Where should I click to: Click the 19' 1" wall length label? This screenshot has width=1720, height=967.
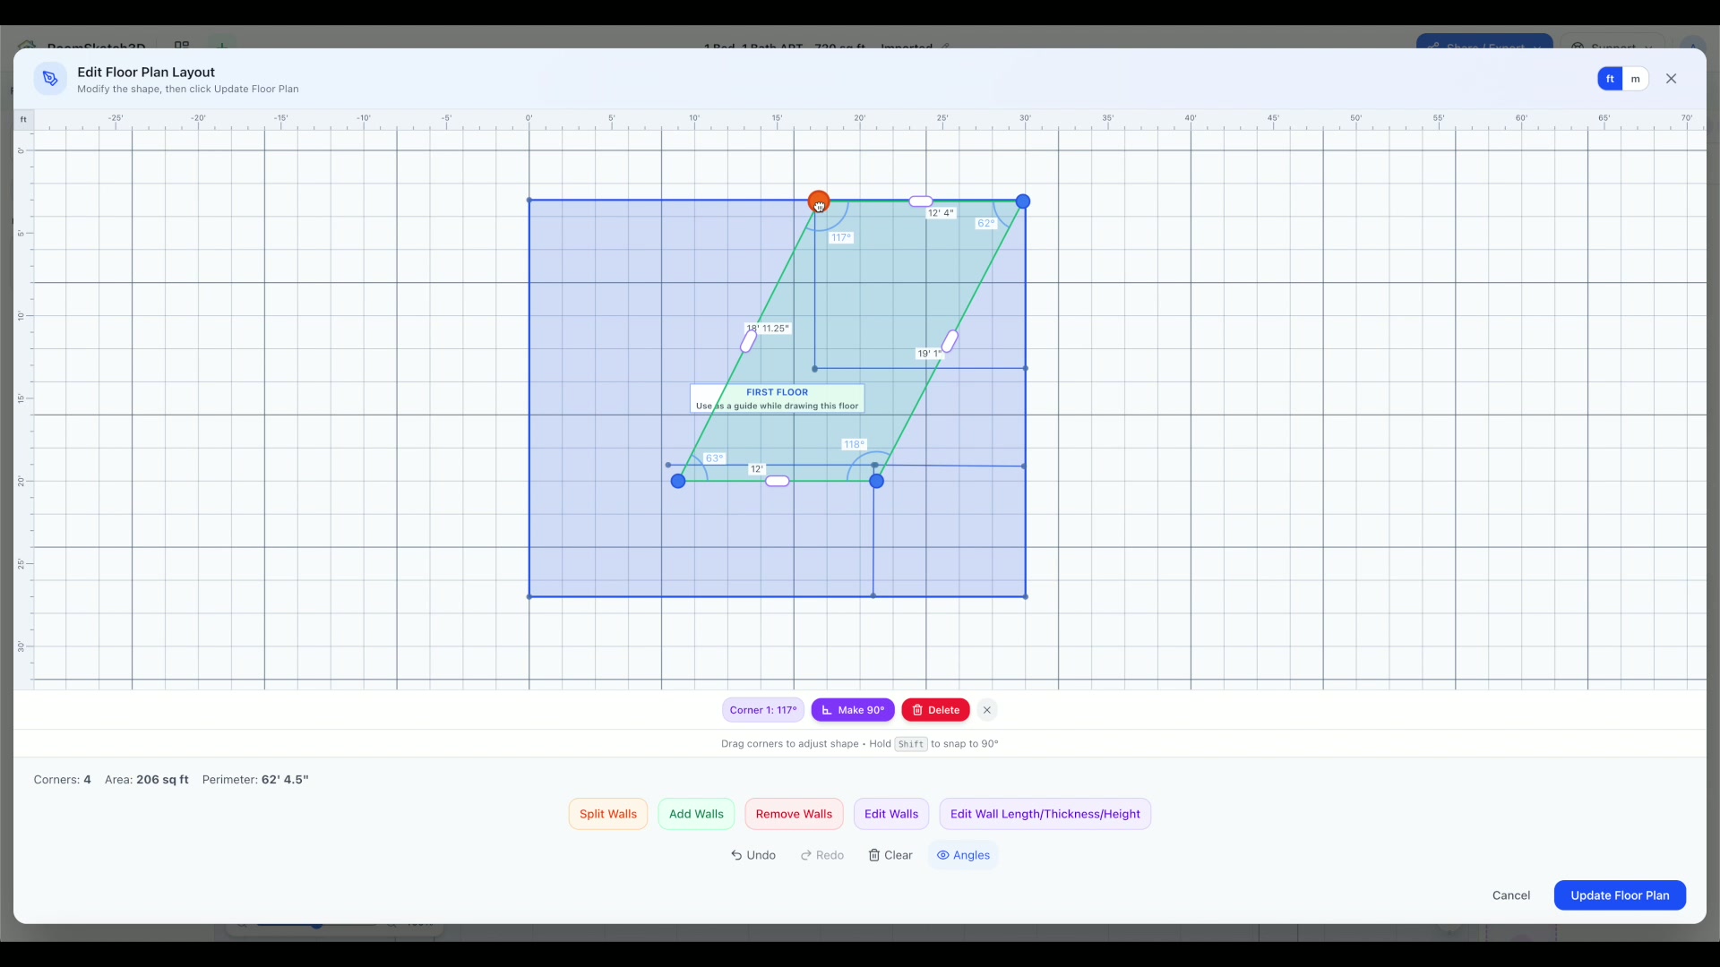pyautogui.click(x=929, y=354)
